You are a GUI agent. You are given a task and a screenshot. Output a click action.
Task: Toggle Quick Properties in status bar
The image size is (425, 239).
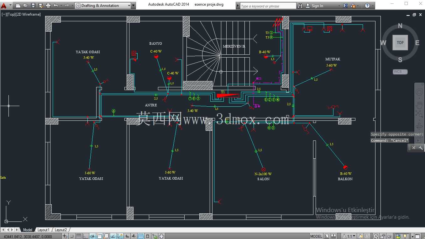(148, 236)
